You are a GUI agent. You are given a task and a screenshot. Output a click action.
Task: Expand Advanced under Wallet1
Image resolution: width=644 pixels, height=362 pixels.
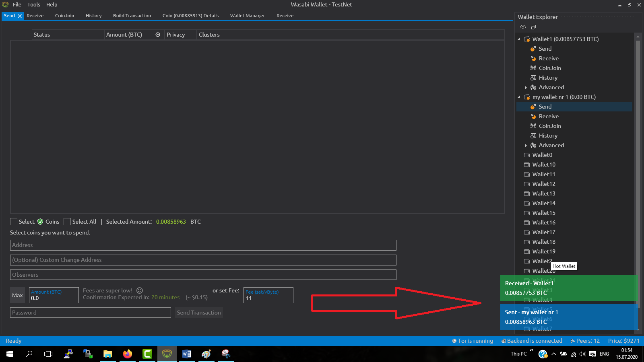(526, 87)
